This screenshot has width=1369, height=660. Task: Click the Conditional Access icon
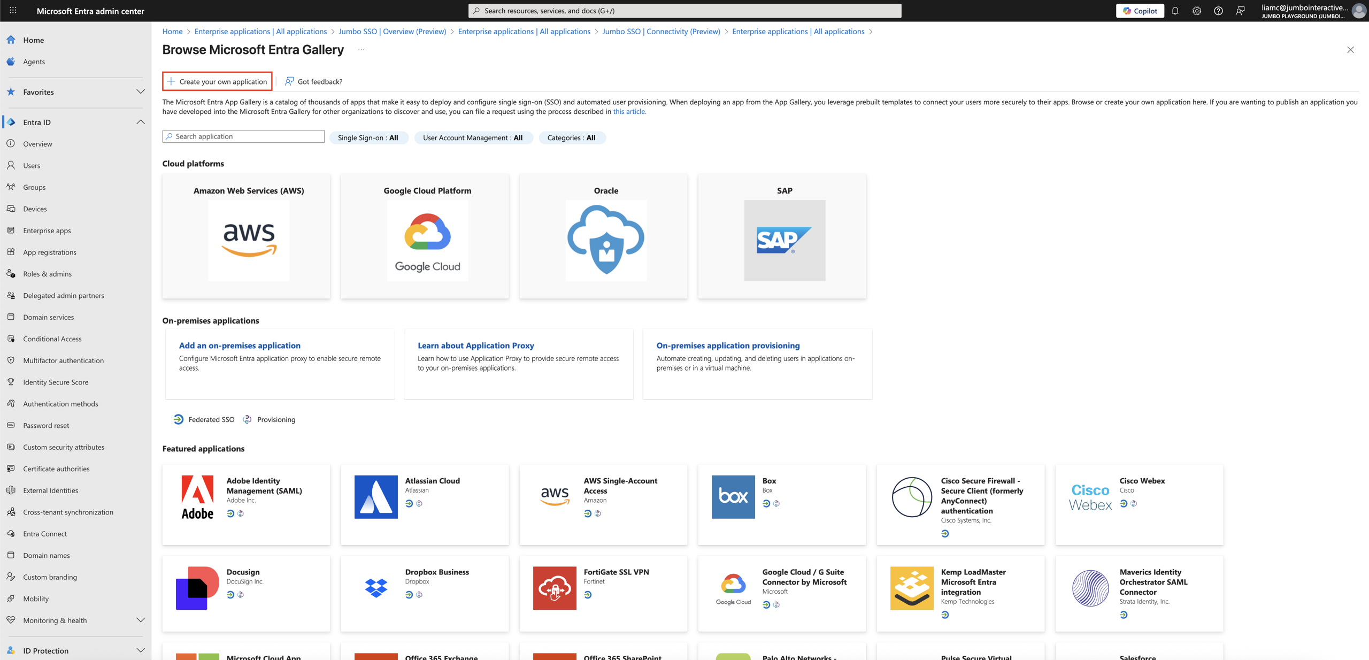pyautogui.click(x=11, y=339)
